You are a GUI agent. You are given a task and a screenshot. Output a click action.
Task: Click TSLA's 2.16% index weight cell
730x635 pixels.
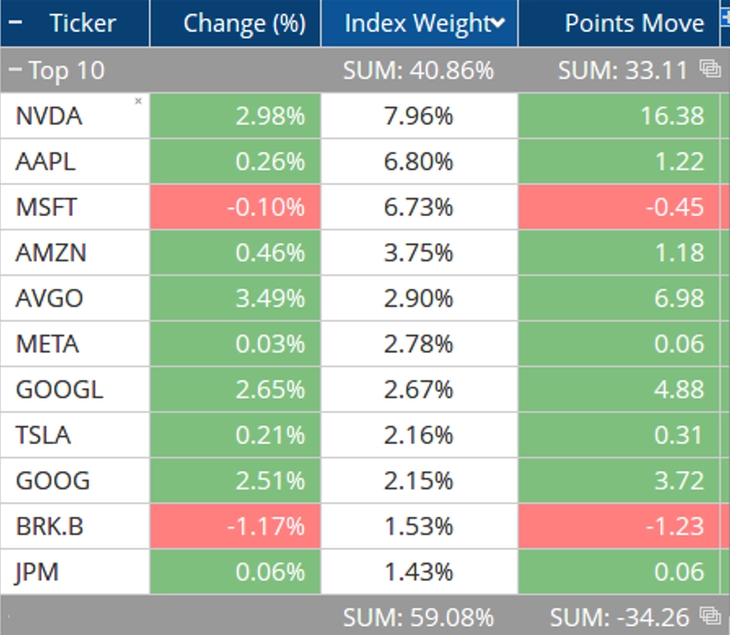tap(419, 435)
